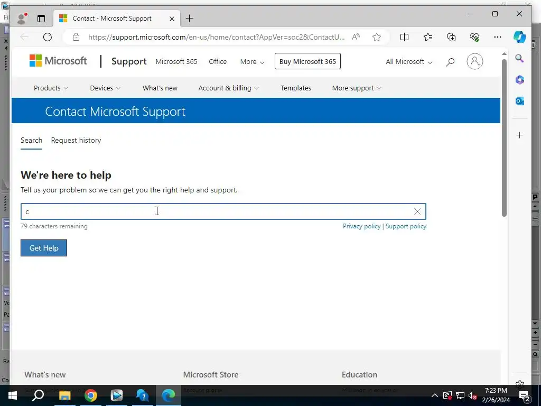Open the Windows Start menu
541x406 pixels.
pos(13,395)
